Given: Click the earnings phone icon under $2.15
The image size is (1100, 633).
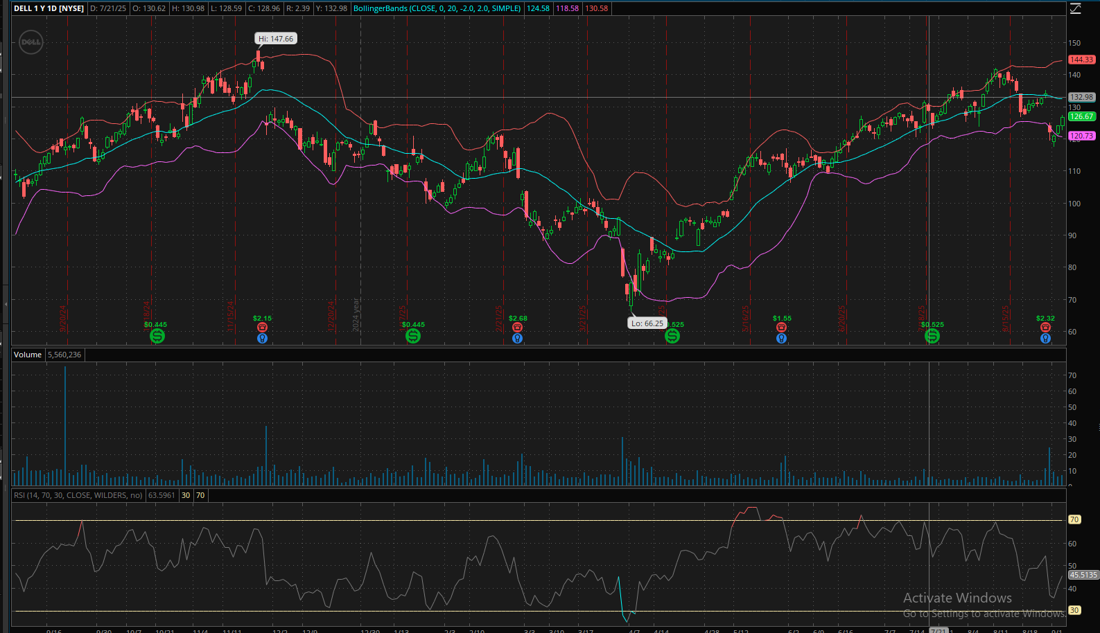Looking at the screenshot, I should 262,328.
